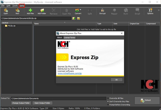Click OK in the About dialog
The width and height of the screenshot is (161, 110).
coord(116,80)
